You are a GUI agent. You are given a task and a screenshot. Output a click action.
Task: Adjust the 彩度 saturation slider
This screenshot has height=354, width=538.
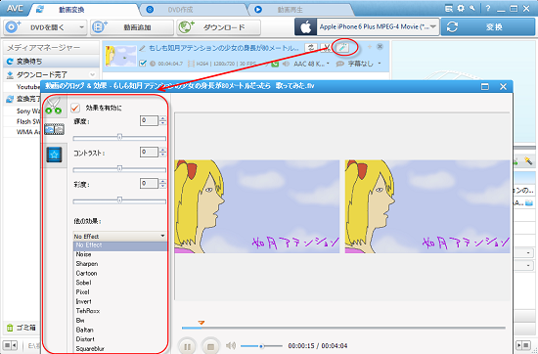pyautogui.click(x=119, y=200)
